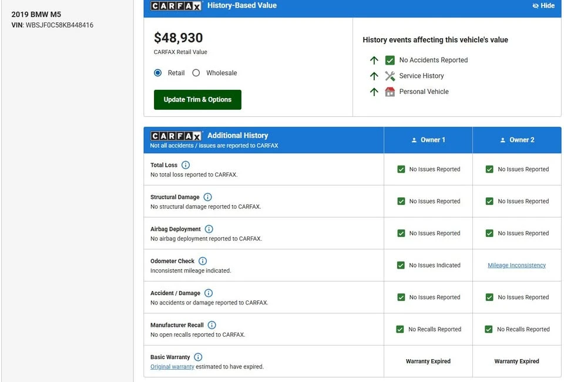Click the Update Trim & Options button
The height and width of the screenshot is (382, 564).
197,100
